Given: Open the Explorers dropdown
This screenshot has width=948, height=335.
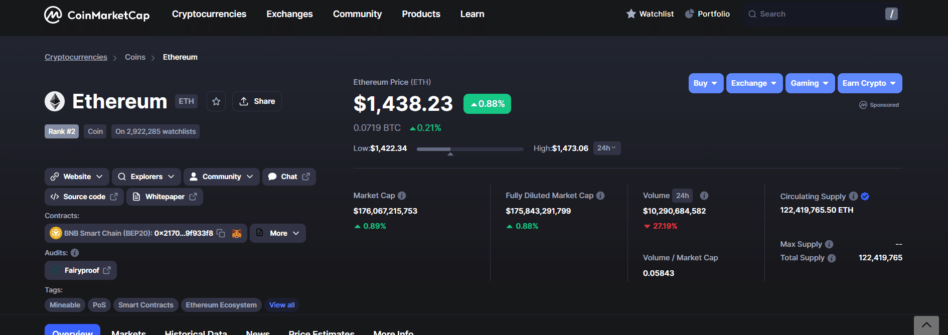Looking at the screenshot, I should 145,177.
